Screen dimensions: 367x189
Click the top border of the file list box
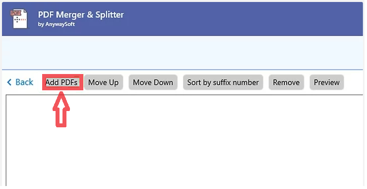[185, 95]
